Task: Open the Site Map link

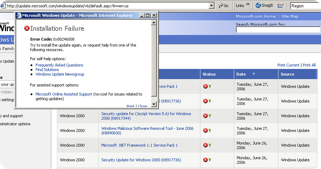Action: (290, 16)
